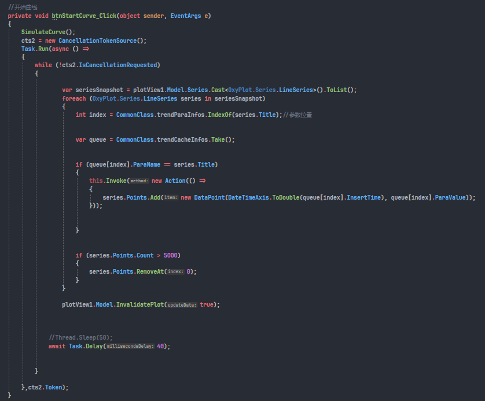Click the RemoveAt method call
This screenshot has width=485, height=401.
[x=149, y=271]
